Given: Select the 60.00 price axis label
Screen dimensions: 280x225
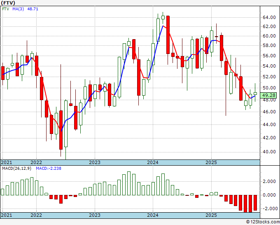Looking at the screenshot, I should (269, 36).
